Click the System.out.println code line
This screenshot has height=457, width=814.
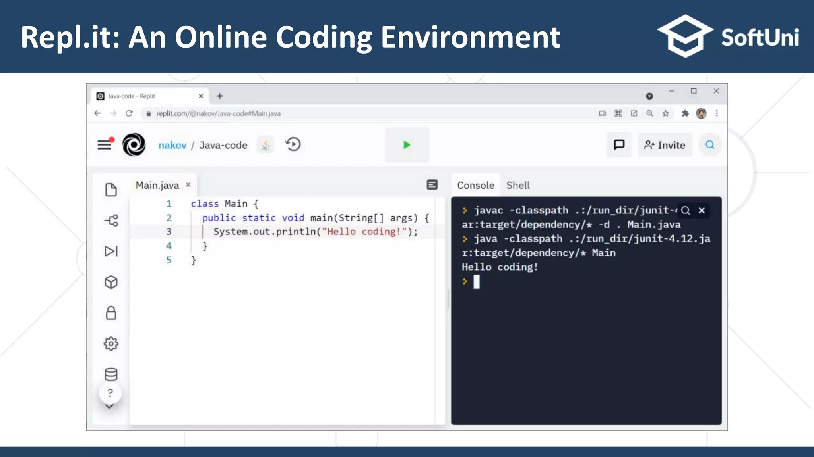[x=316, y=232]
